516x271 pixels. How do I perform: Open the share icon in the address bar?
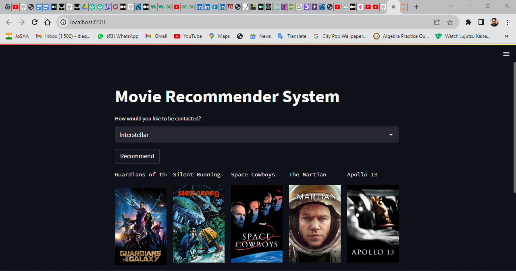[x=437, y=23]
